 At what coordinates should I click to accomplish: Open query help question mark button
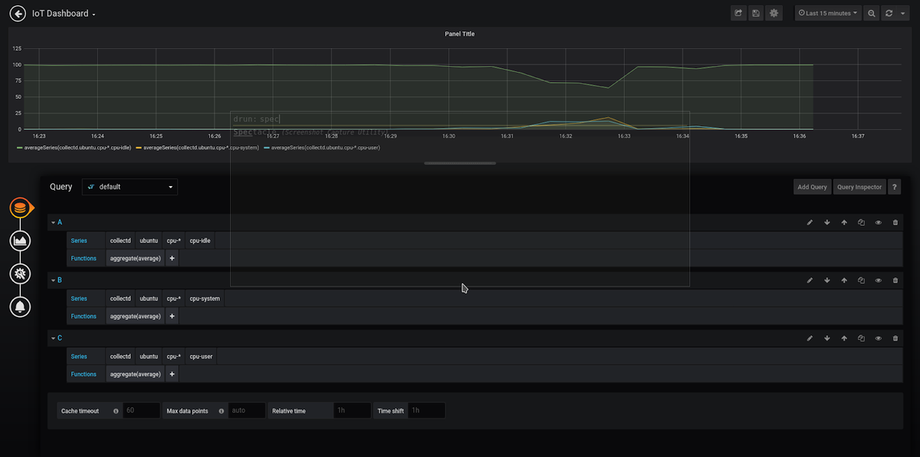click(894, 187)
